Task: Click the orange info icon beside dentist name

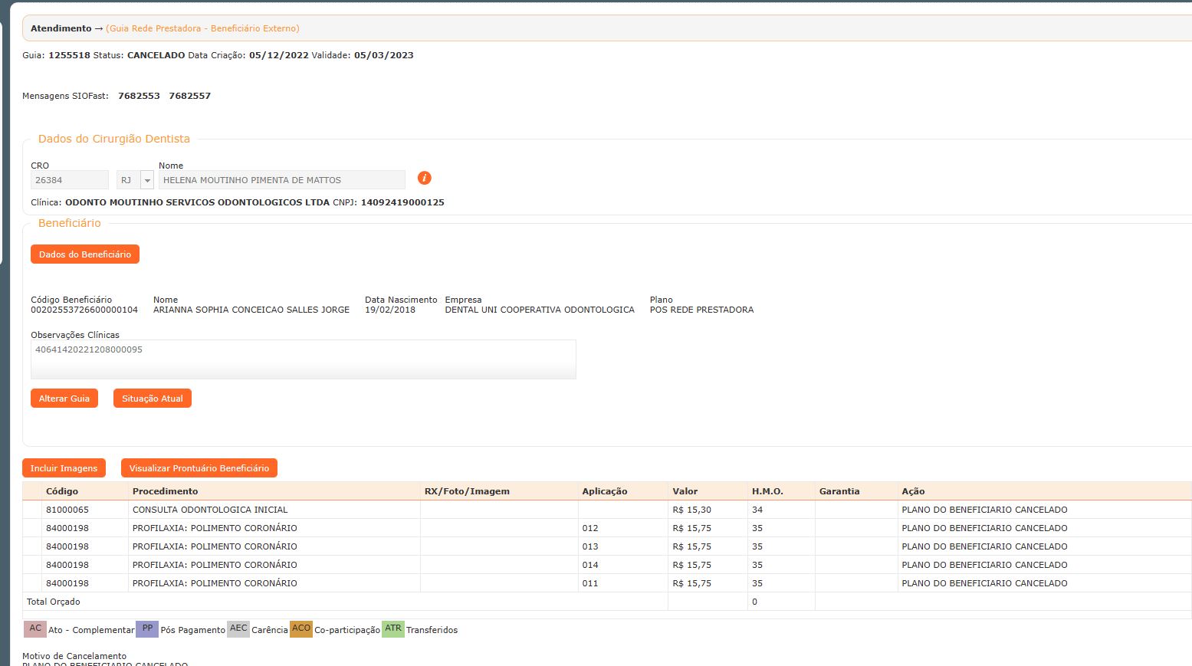Action: pos(424,178)
